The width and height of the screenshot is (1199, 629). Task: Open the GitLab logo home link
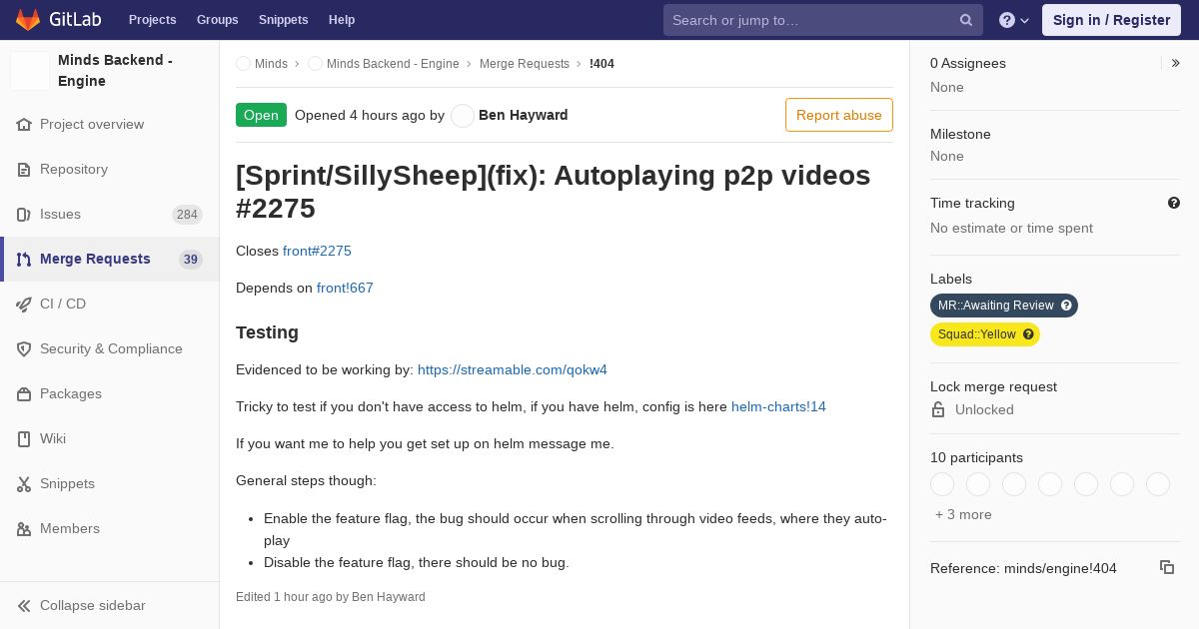click(56, 20)
